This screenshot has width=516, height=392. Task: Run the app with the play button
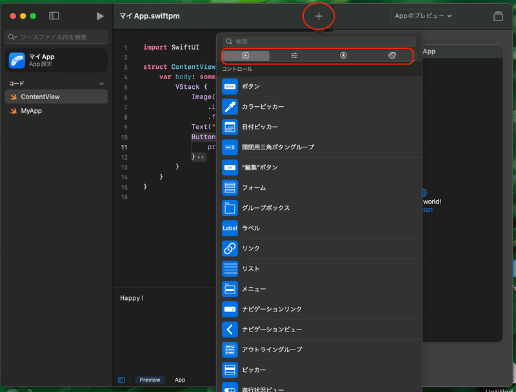pos(100,16)
